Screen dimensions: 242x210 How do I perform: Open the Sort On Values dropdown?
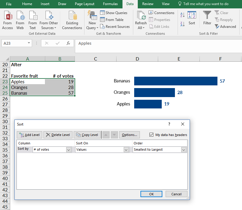click(x=126, y=149)
